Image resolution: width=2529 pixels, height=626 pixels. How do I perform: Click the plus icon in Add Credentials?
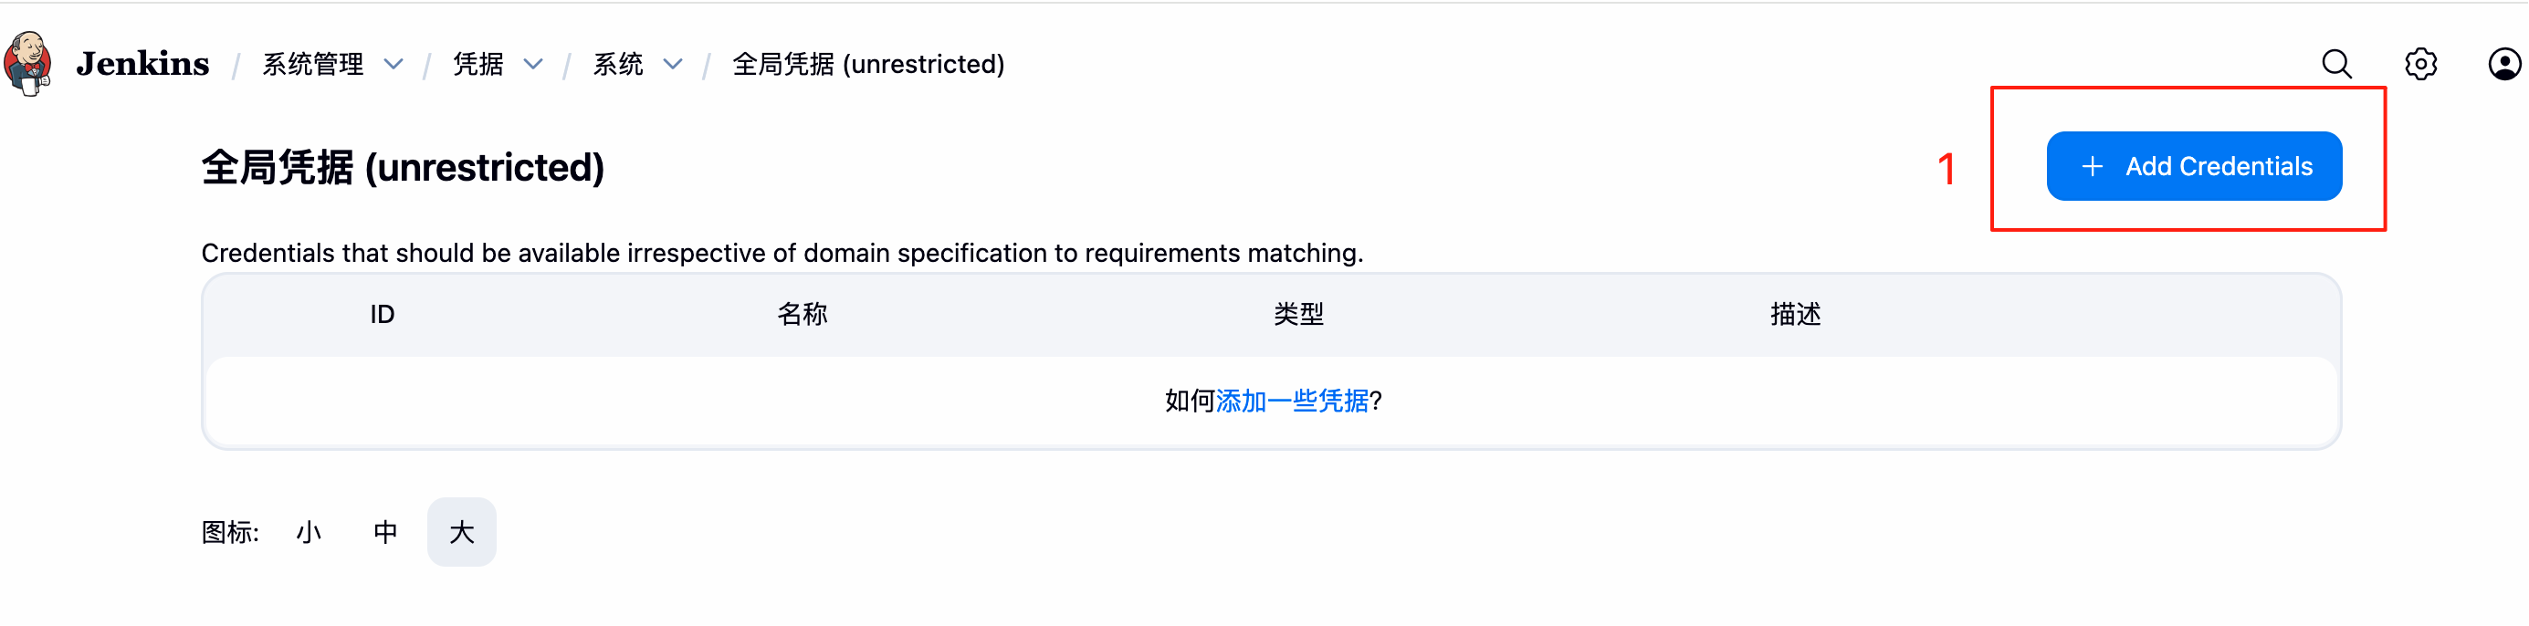2092,167
